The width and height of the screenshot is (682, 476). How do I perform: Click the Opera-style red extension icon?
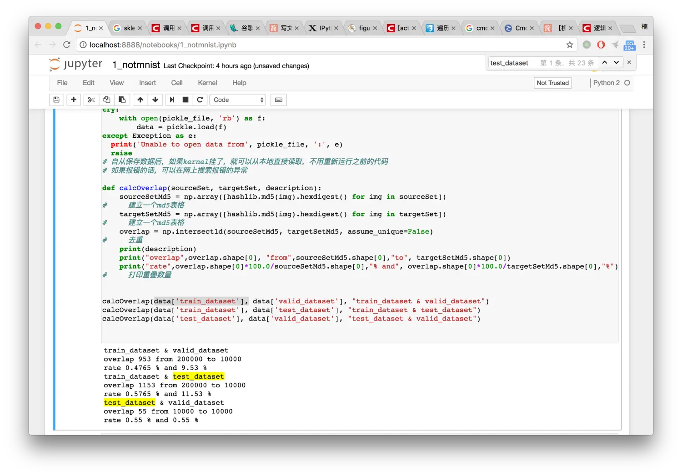(601, 45)
